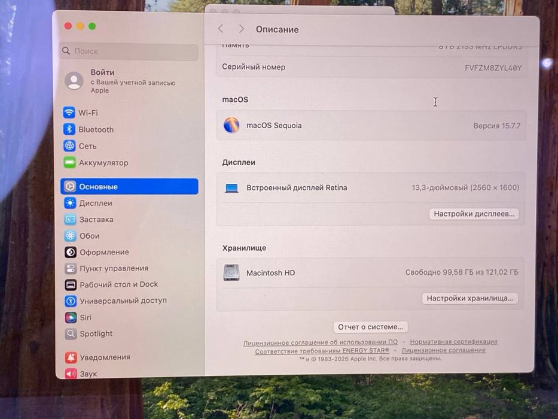
Task: Click the Хранилище section heading
Action: tap(244, 248)
